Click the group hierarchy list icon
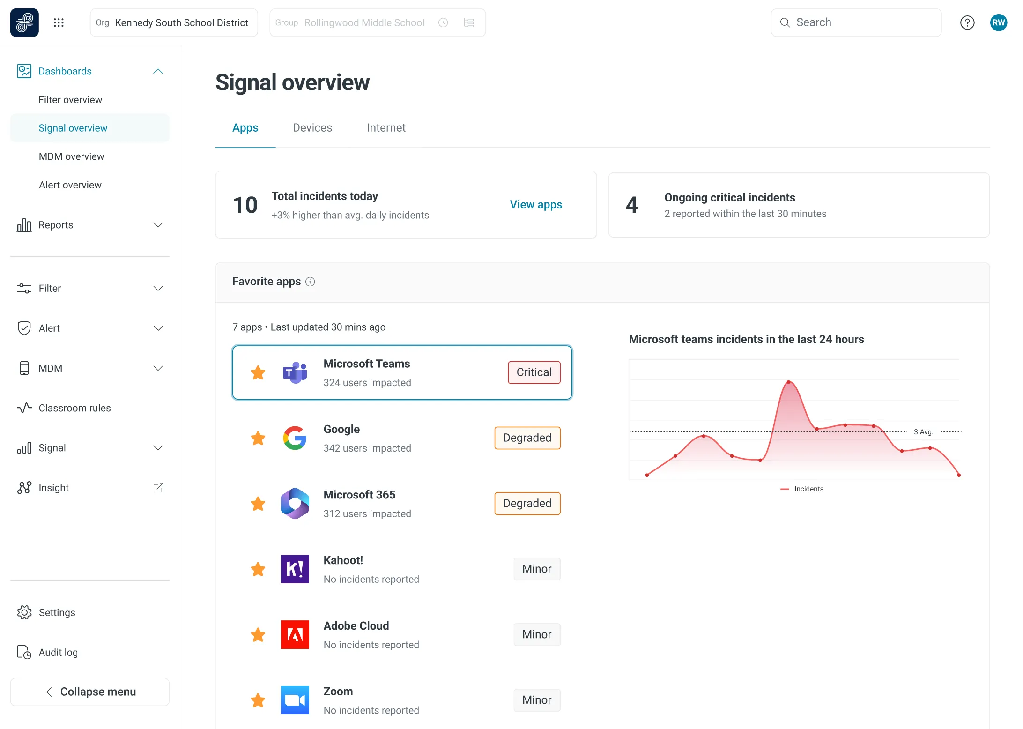 (x=469, y=22)
